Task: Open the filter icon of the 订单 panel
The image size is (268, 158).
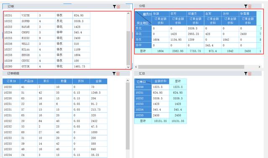Action: [114, 7]
